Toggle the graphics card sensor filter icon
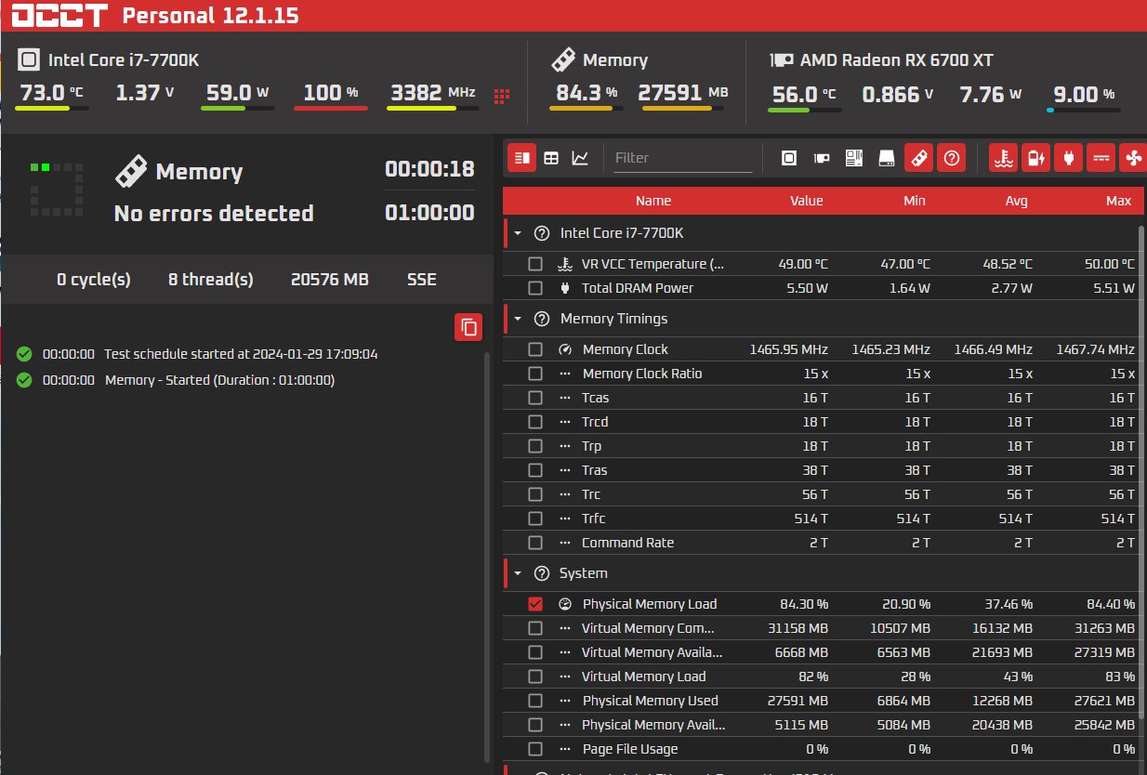 822,158
